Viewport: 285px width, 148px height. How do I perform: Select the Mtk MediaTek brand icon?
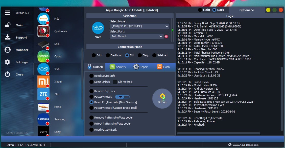click(43, 18)
